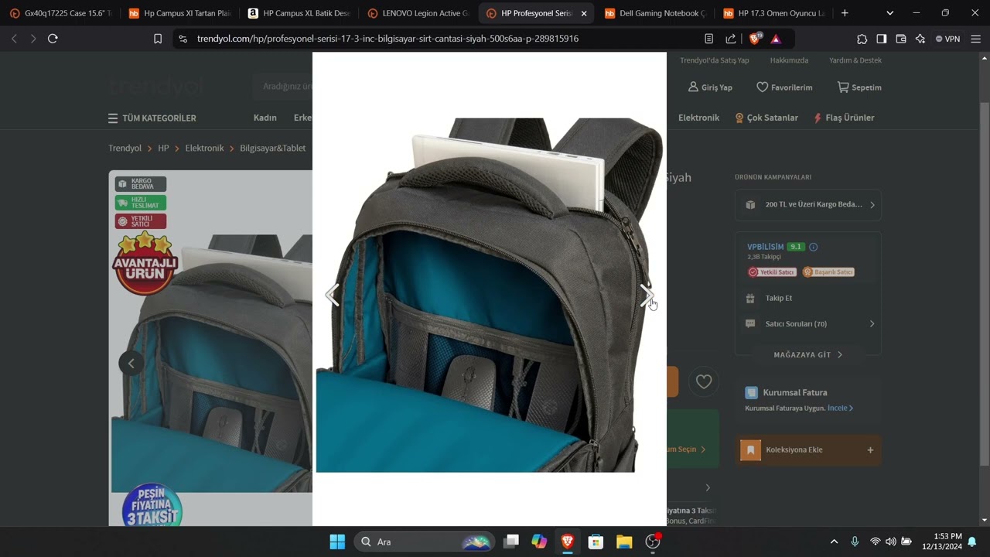Screen dimensions: 990x557
Task: Open the Brave VPN button
Action: 947,39
